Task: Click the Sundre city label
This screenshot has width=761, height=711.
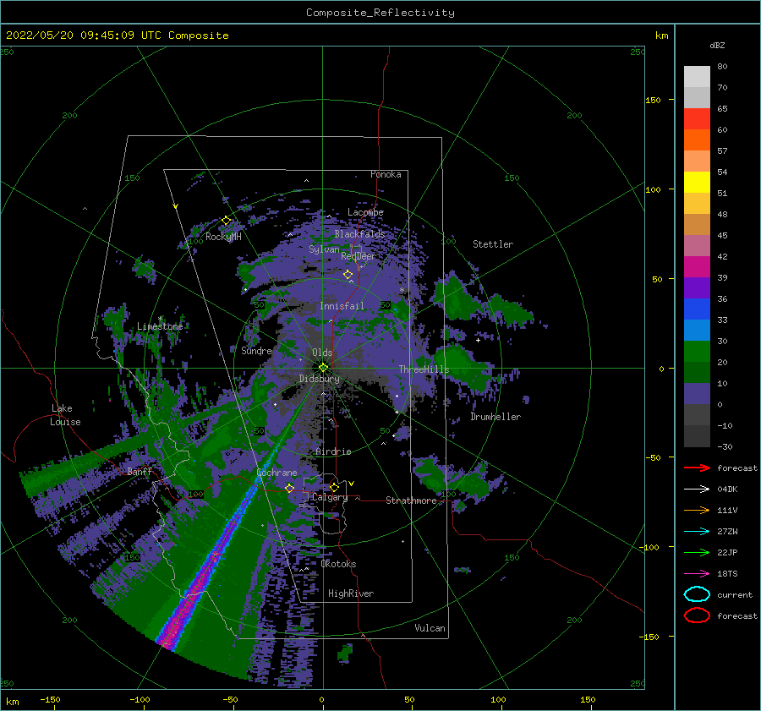Action: click(x=256, y=351)
